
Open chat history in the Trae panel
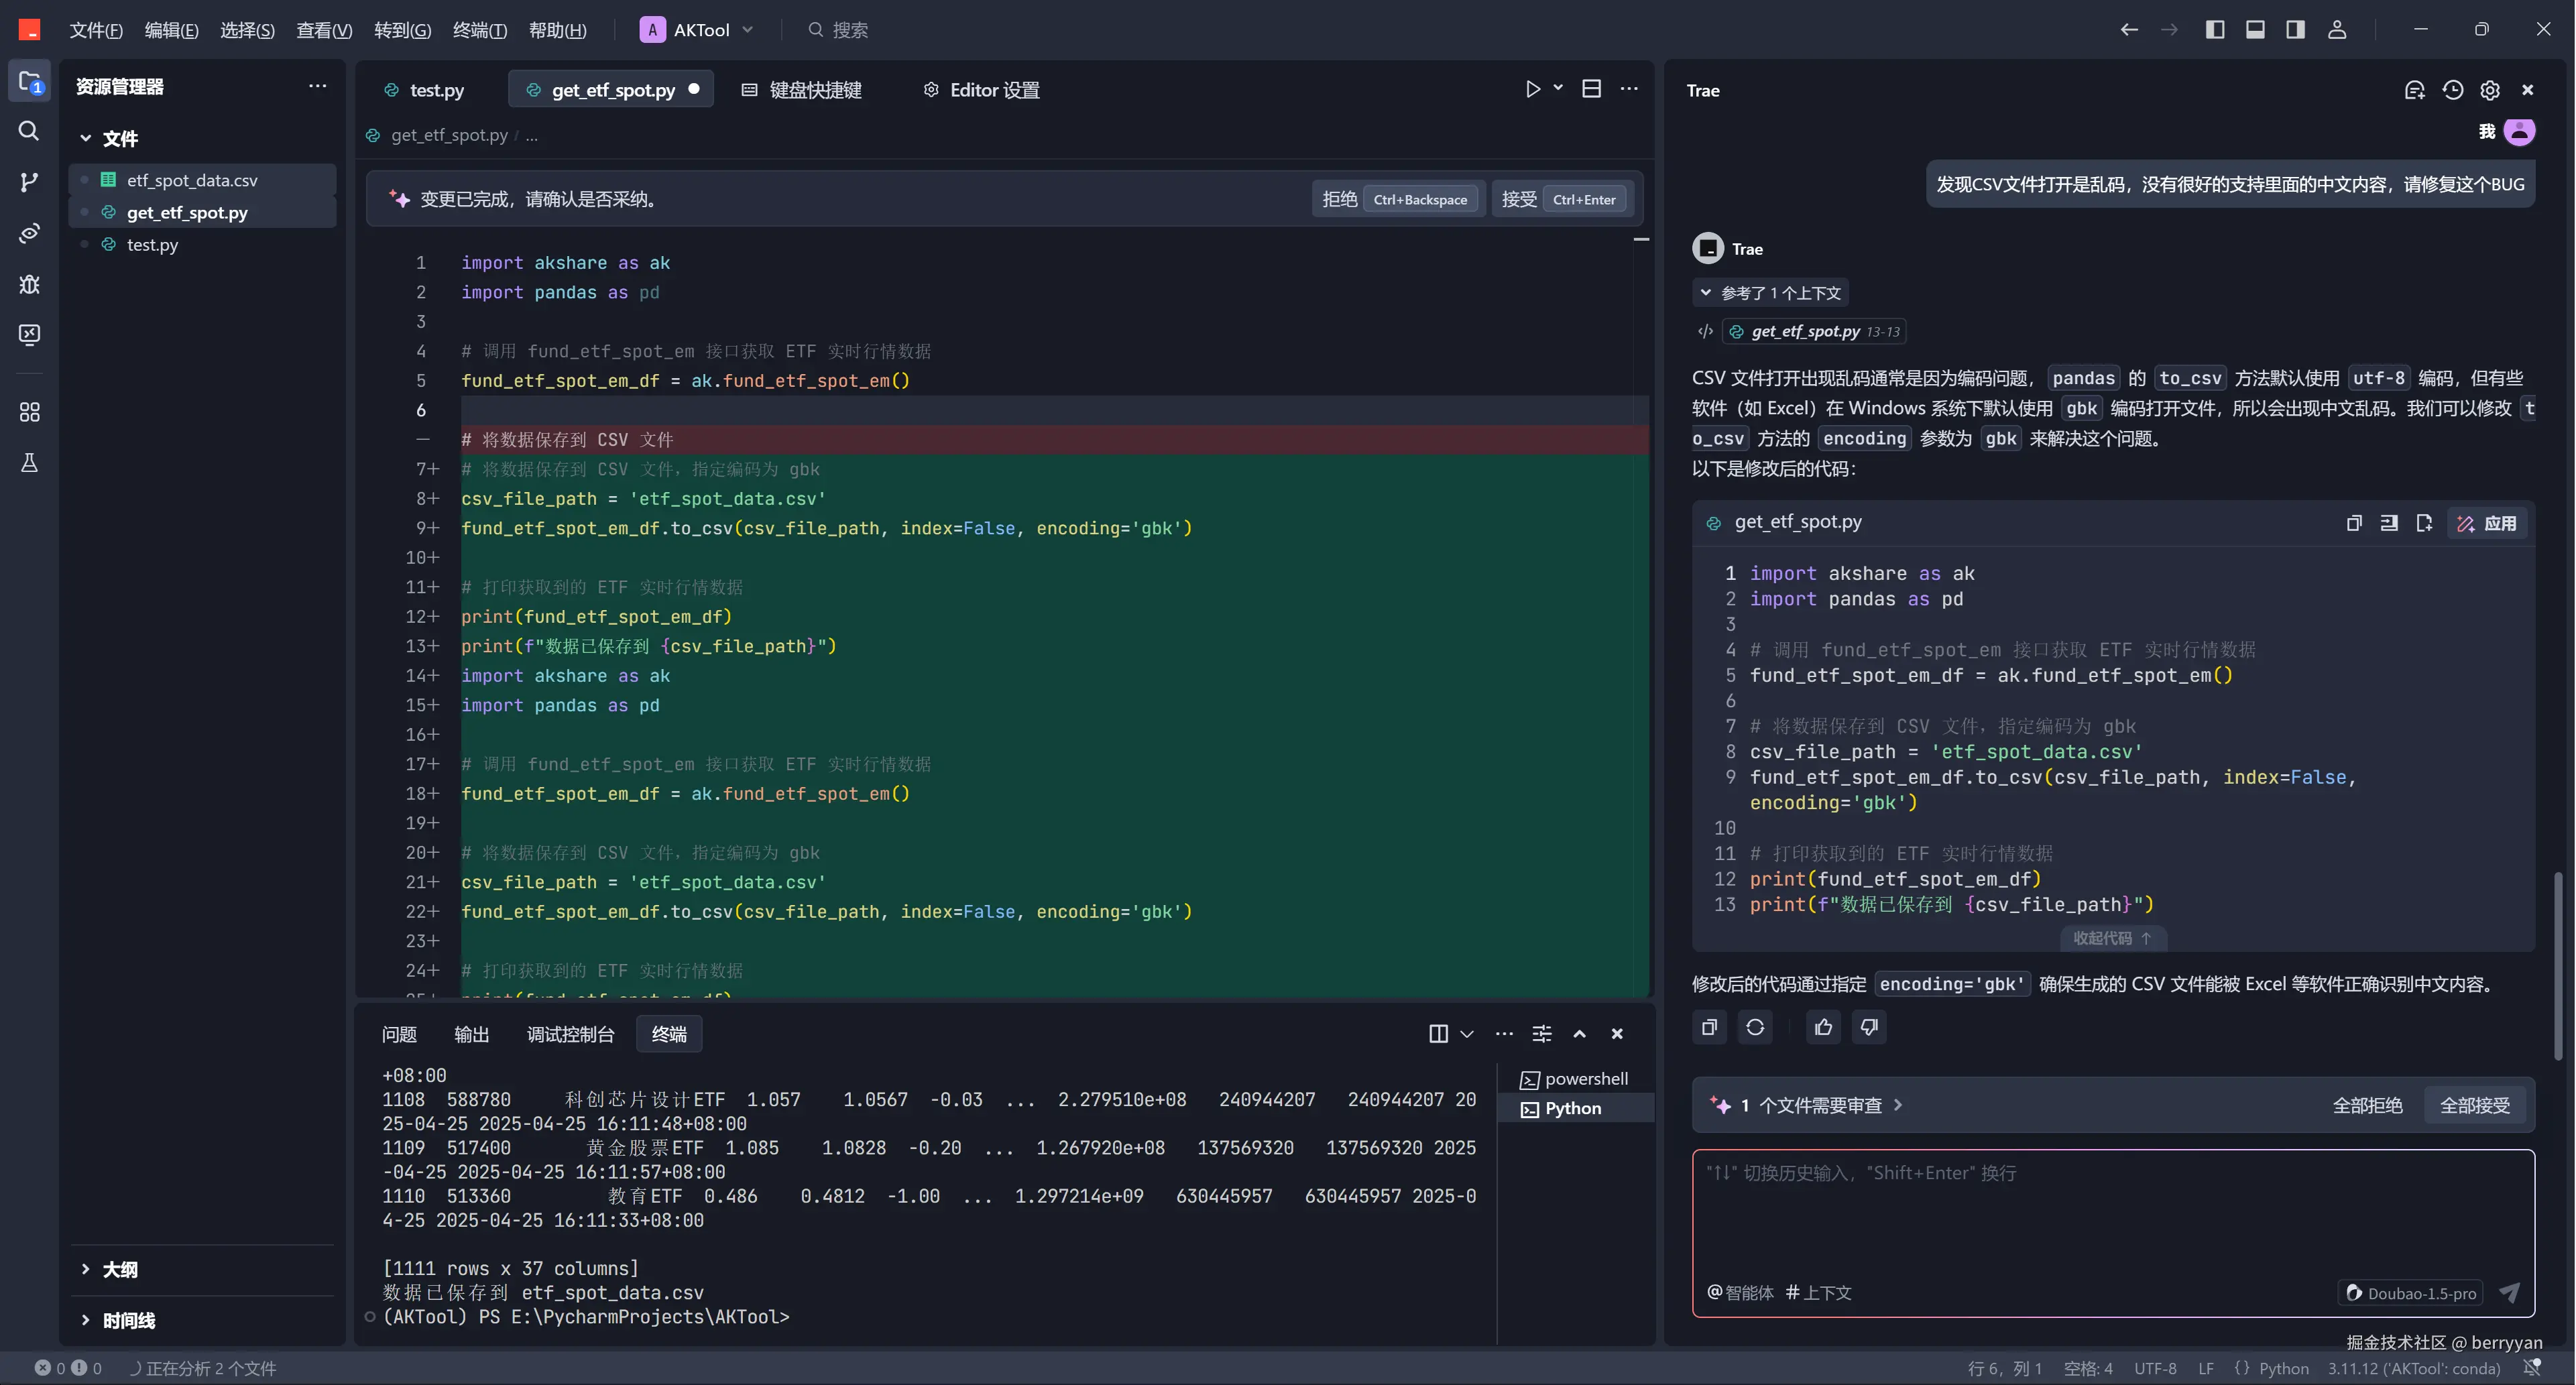[2452, 90]
